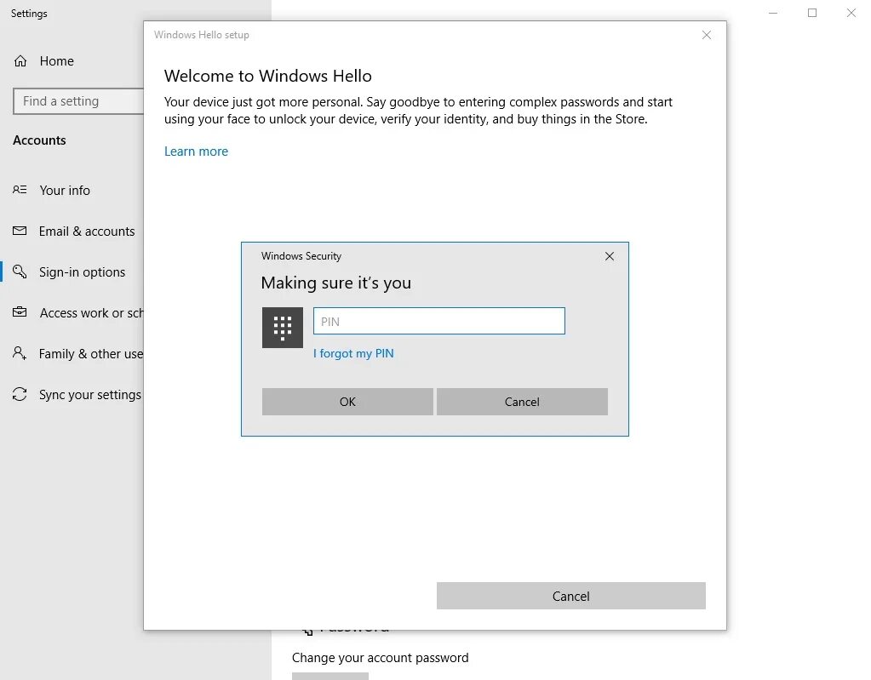This screenshot has width=871, height=680.
Task: Click OK in the Windows Security dialog
Action: click(347, 402)
